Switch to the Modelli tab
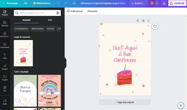Viewport: 187px width, 110px height. [26, 20]
